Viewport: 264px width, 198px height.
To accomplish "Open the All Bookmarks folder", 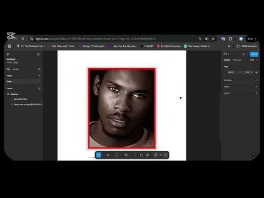I will click(247, 46).
